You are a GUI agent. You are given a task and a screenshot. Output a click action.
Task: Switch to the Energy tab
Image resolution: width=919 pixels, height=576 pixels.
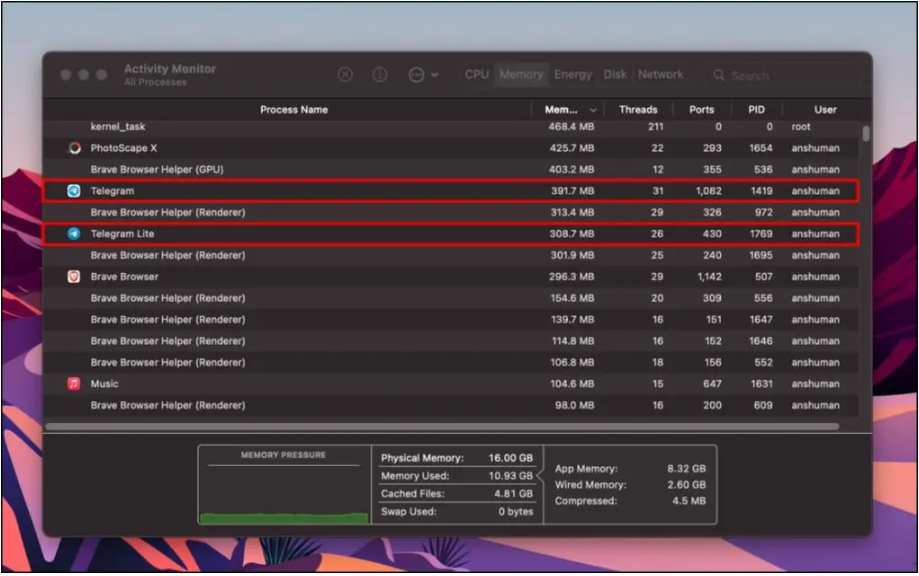[573, 74]
